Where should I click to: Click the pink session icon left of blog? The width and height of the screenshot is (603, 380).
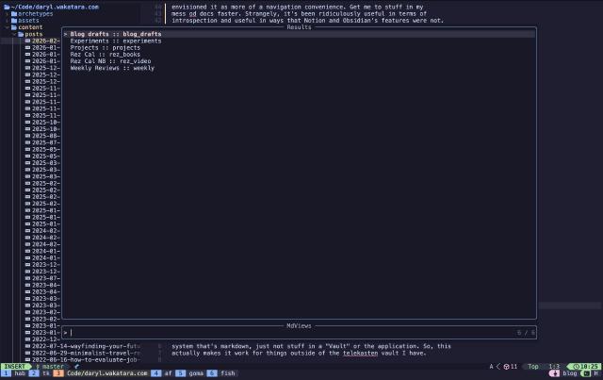556,373
